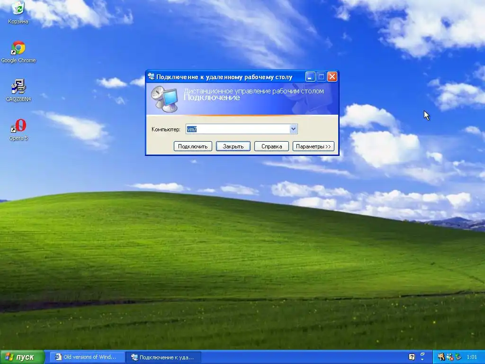Select the Opera 5 desktop shortcut
485x364 pixels.
[18, 129]
